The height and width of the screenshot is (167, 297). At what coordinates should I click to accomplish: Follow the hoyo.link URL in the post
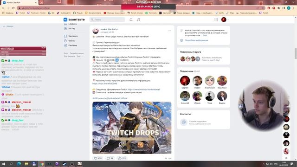pos(105,83)
